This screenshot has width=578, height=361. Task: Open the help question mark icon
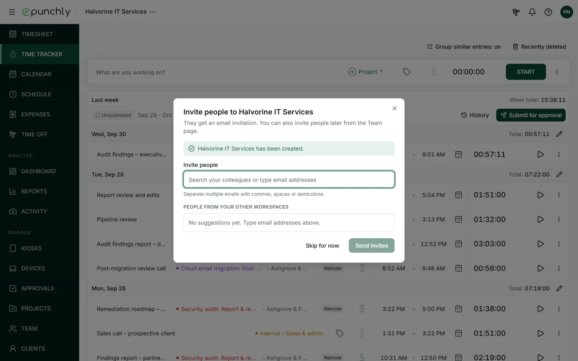(548, 12)
